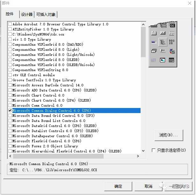Select ComponentOne VSFlexString 8.0 row

[74, 70]
